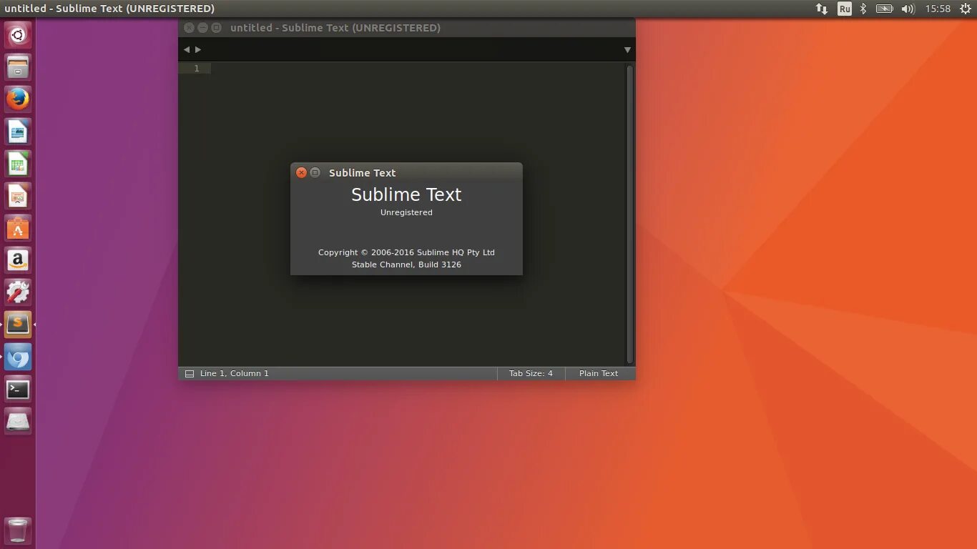Image resolution: width=977 pixels, height=549 pixels.
Task: Click the about dialog maximize button
Action: tap(315, 172)
